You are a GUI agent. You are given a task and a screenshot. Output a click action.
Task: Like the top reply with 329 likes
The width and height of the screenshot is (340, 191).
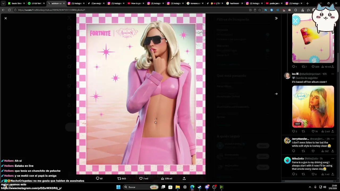pos(315,67)
